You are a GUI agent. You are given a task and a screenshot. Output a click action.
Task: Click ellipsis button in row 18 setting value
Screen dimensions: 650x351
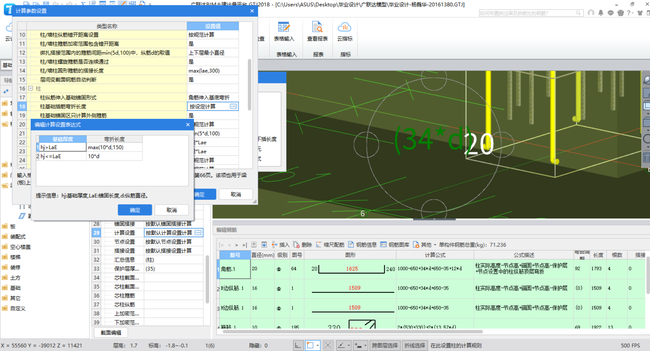coord(233,106)
